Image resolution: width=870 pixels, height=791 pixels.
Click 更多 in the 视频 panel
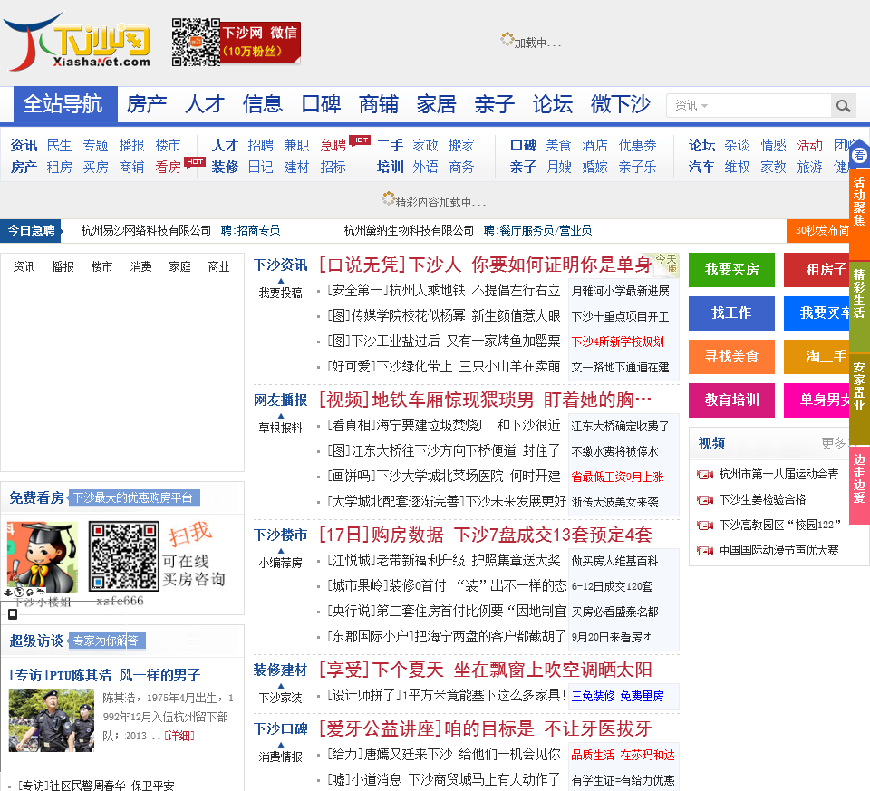click(x=834, y=443)
